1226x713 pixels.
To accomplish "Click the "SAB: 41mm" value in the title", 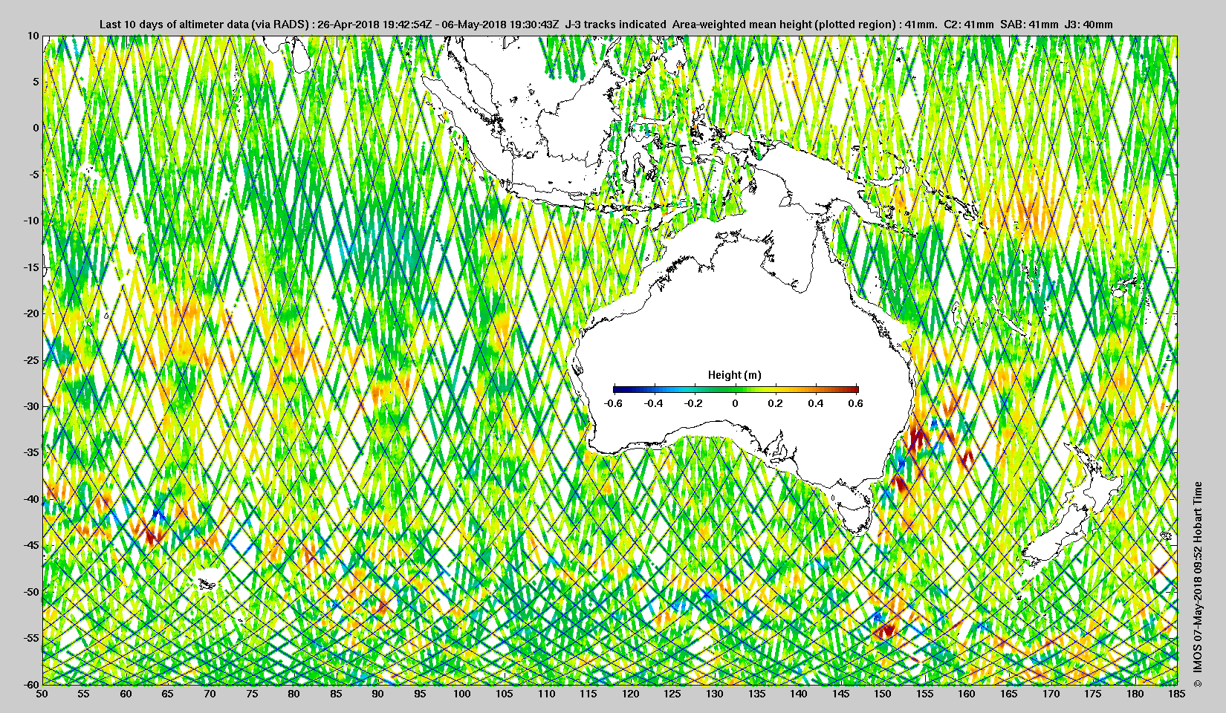I will [1029, 25].
